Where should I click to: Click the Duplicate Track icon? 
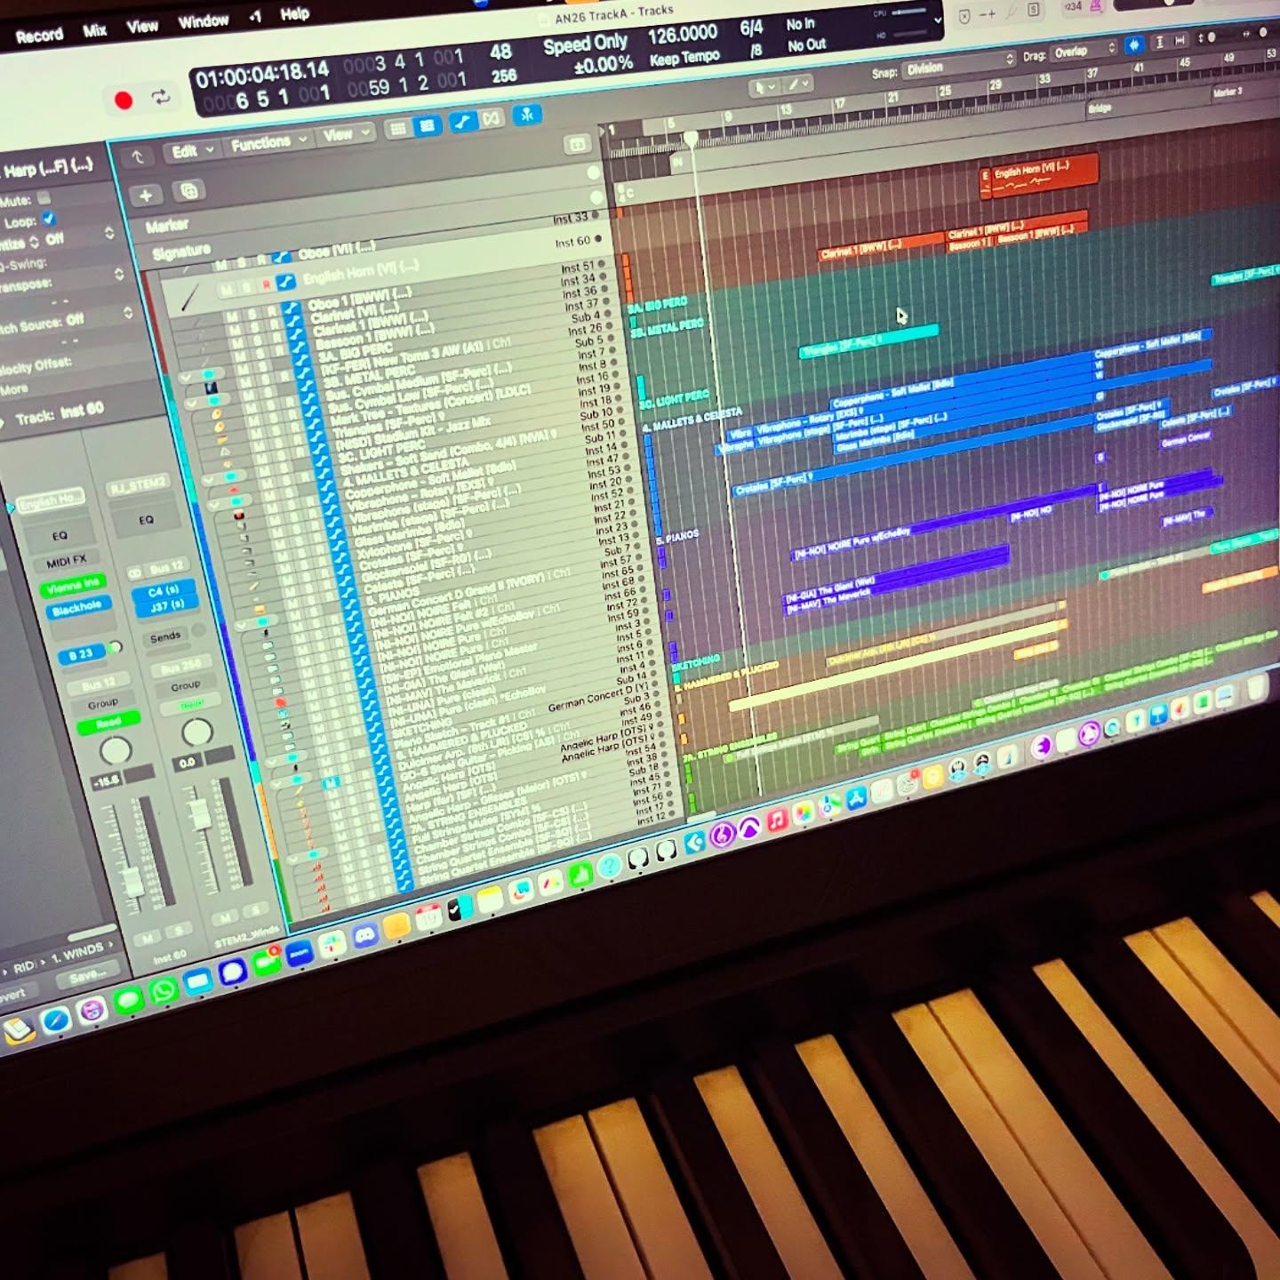(x=188, y=190)
